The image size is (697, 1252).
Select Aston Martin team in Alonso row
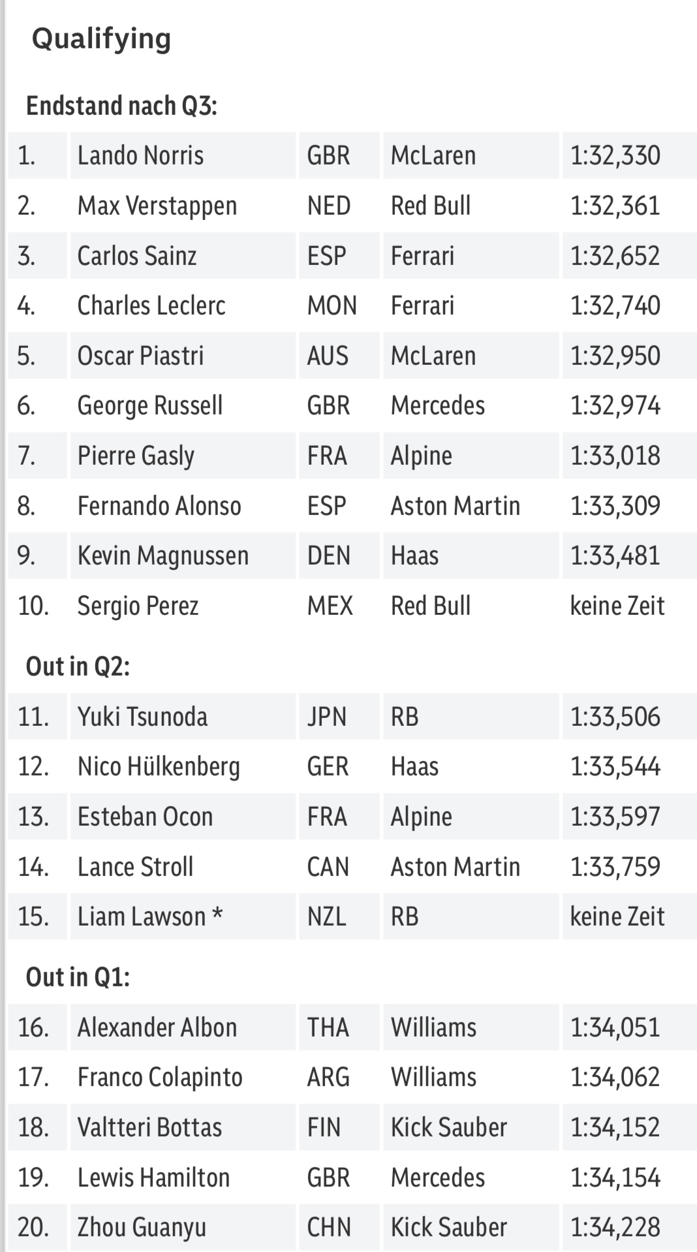coord(456,506)
